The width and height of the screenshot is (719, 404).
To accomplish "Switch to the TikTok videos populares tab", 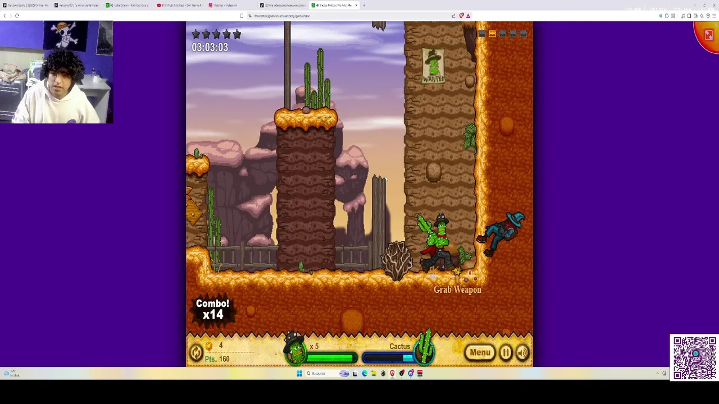I will (x=284, y=5).
